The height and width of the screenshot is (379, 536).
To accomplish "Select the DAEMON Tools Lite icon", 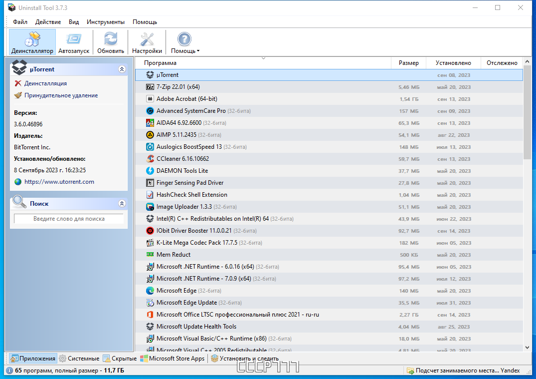I will (x=150, y=171).
